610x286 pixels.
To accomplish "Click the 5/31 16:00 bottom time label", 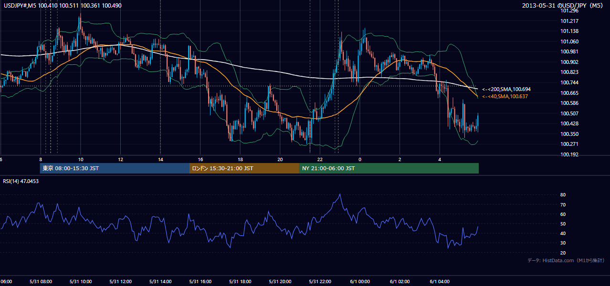I will (200, 281).
